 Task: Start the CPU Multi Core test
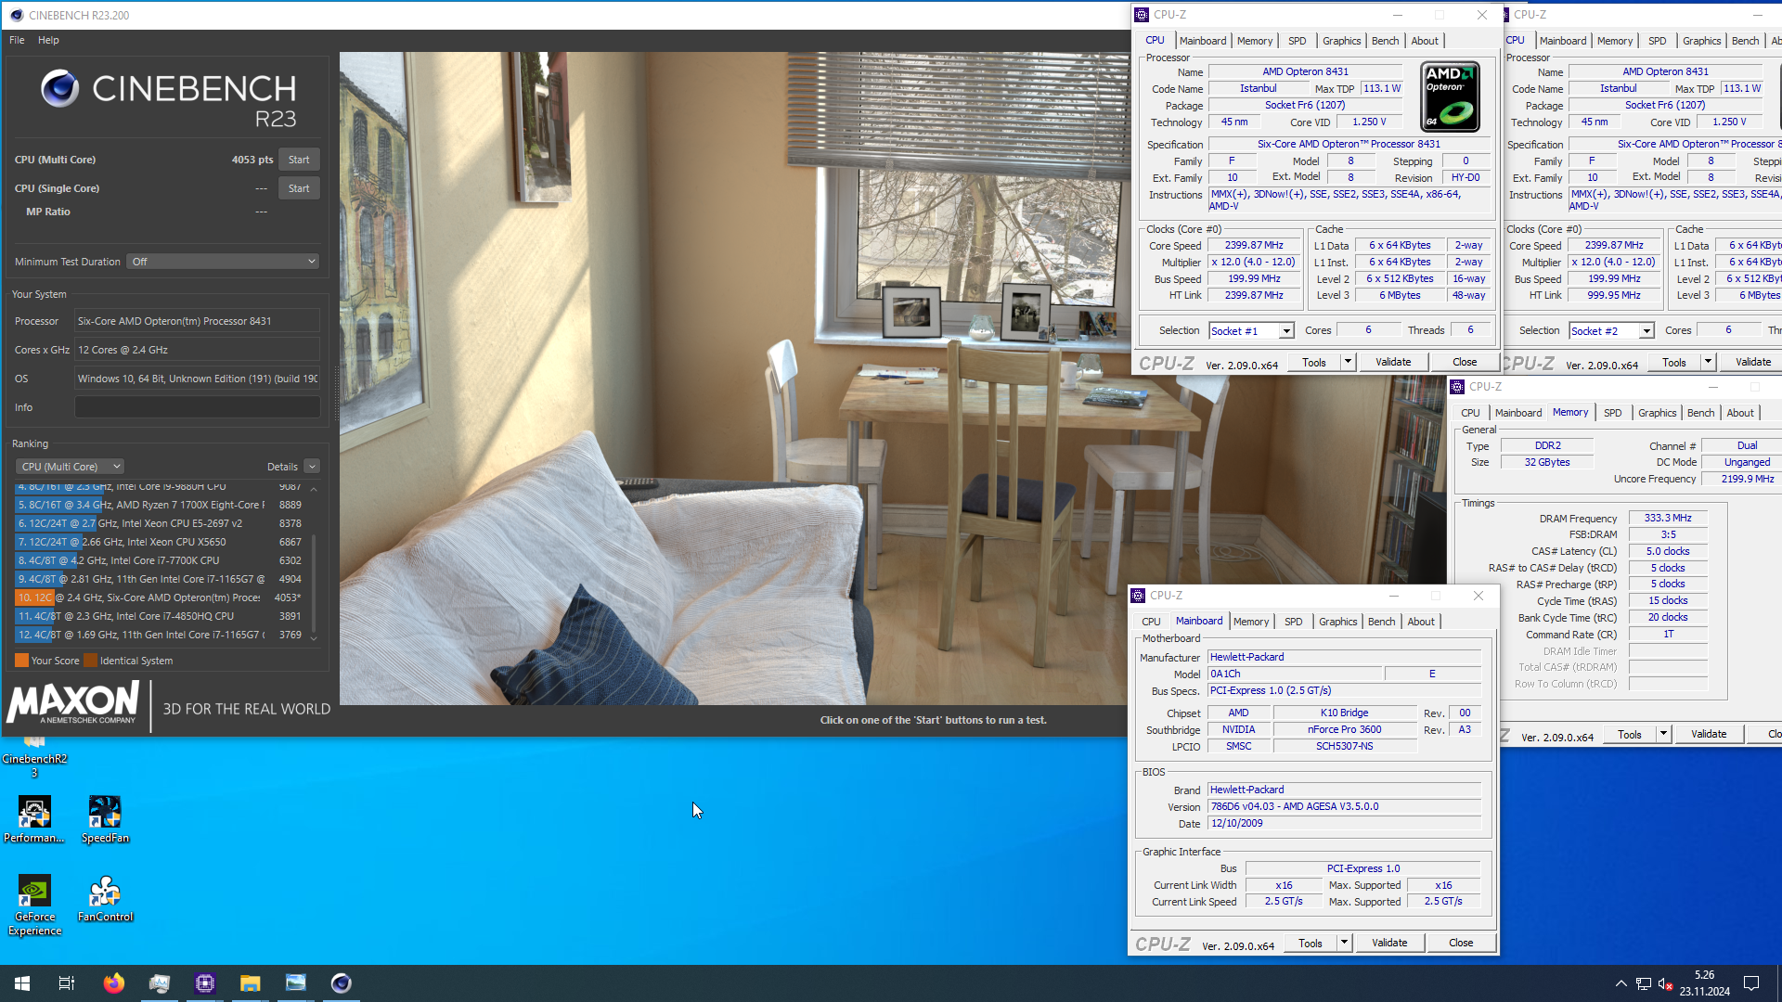[299, 160]
